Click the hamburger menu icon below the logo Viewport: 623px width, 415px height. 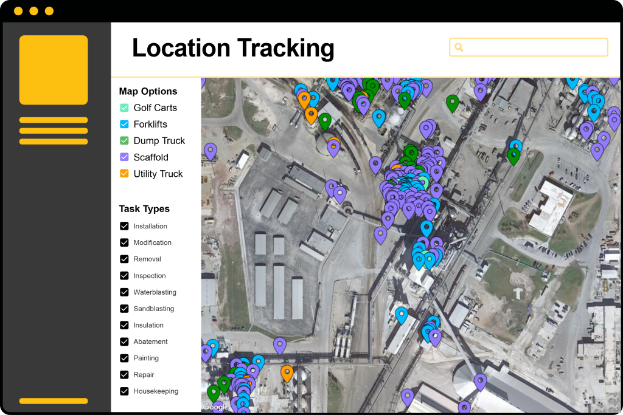(x=53, y=129)
